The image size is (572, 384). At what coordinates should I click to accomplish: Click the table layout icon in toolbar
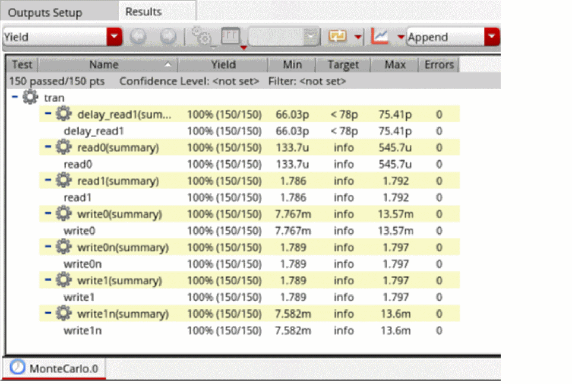tap(230, 37)
